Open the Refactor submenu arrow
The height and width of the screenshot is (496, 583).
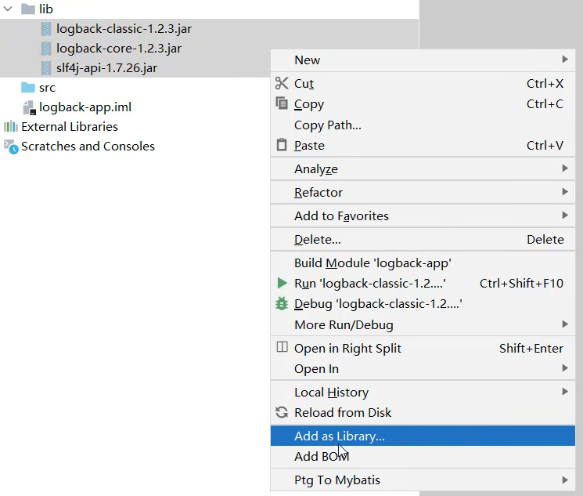point(564,192)
